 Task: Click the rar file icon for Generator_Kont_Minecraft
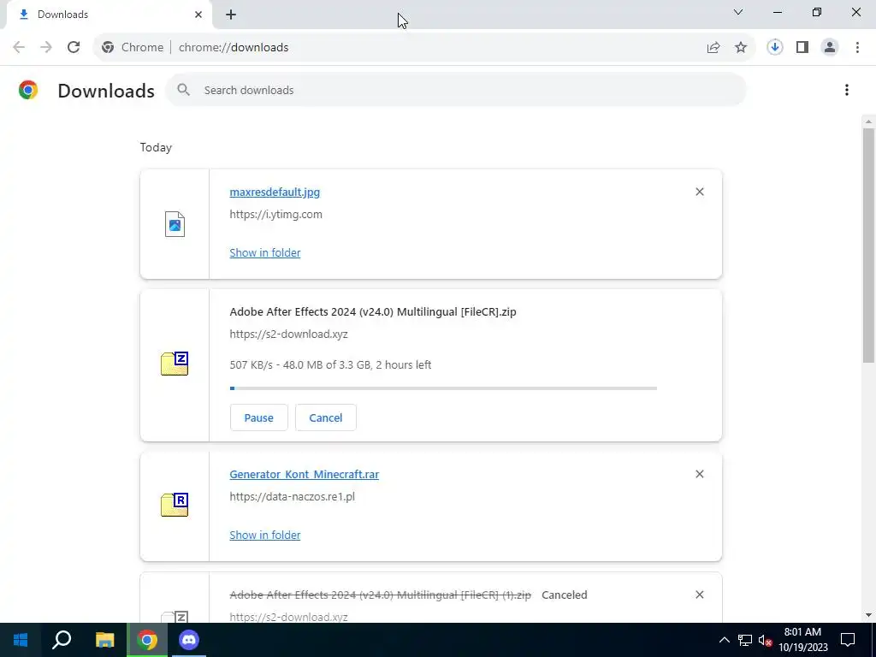pyautogui.click(x=175, y=505)
